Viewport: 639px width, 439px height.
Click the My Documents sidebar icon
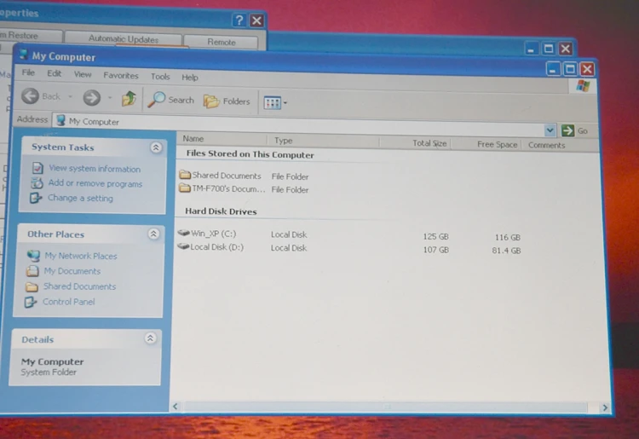point(32,271)
